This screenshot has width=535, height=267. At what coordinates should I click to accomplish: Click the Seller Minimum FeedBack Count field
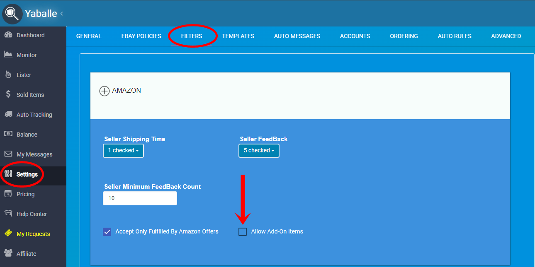pos(140,198)
